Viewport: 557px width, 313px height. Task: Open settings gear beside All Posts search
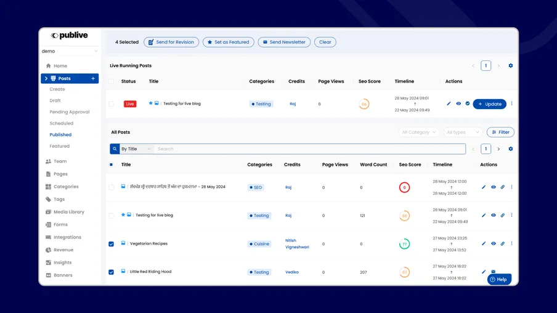[x=510, y=149]
